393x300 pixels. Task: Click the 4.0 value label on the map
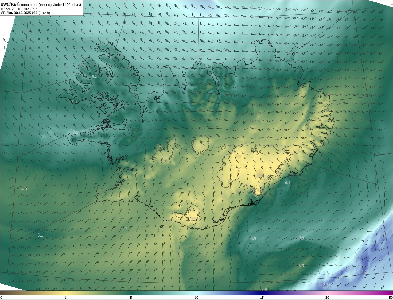[x=24, y=189]
